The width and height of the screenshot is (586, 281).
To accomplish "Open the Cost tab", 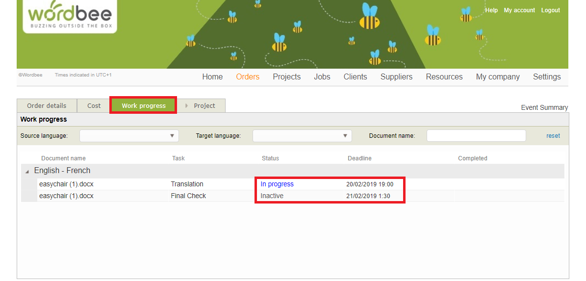I will coord(94,105).
